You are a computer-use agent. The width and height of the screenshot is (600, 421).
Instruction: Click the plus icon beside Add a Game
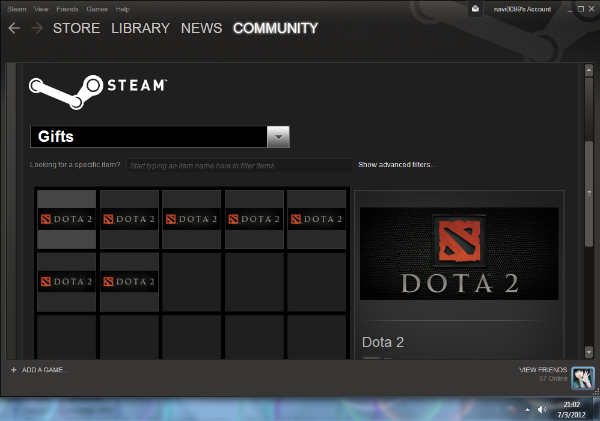tap(14, 370)
